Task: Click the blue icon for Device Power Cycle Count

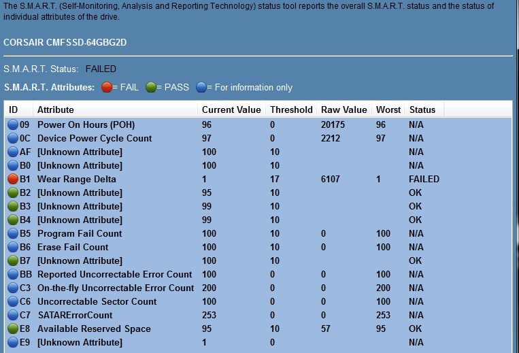Action: 13,138
